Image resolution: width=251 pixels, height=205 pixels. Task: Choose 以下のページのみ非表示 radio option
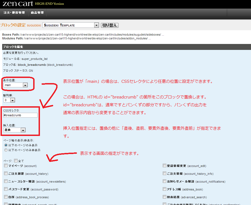click(x=6, y=150)
